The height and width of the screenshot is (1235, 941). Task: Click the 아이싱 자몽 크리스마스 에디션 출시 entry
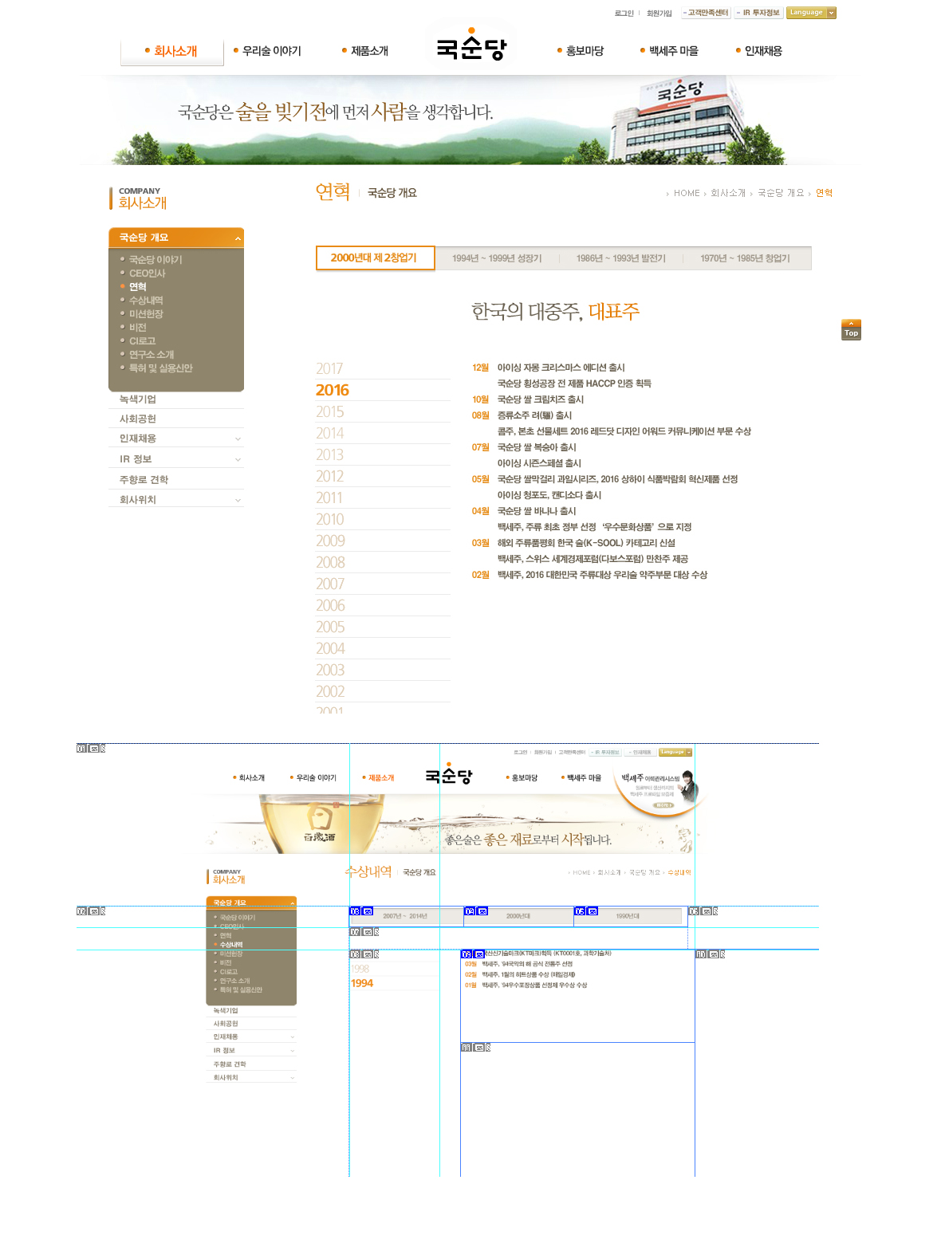point(561,368)
